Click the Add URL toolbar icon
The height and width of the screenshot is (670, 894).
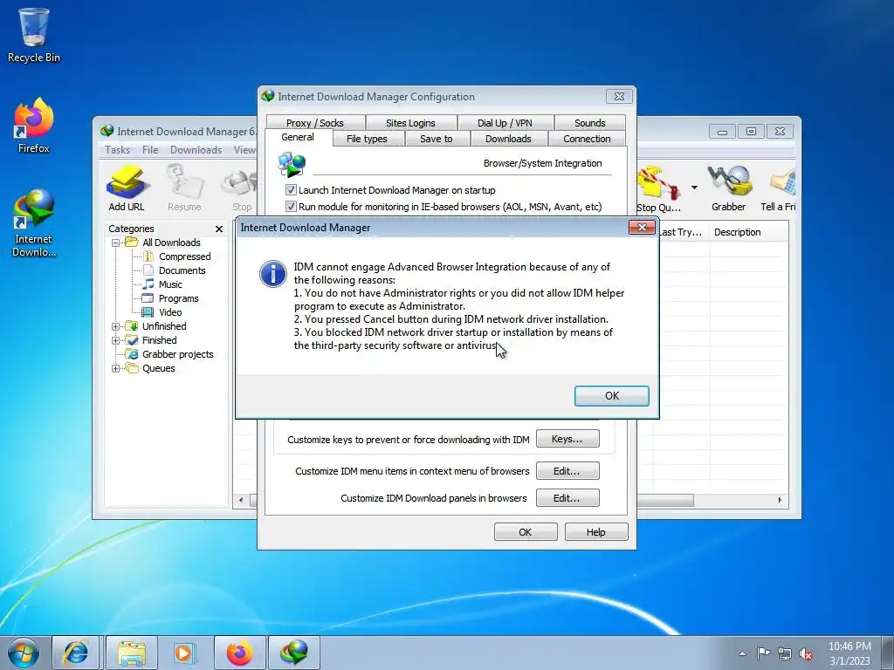click(x=126, y=188)
